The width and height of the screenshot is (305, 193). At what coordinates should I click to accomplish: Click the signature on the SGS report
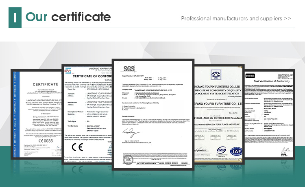[x=131, y=133]
